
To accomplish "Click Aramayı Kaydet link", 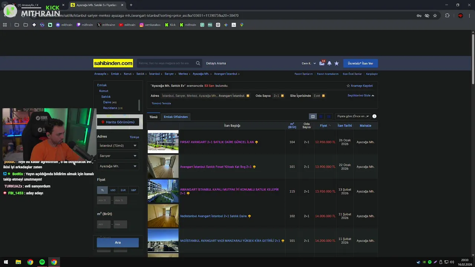I will [x=360, y=86].
